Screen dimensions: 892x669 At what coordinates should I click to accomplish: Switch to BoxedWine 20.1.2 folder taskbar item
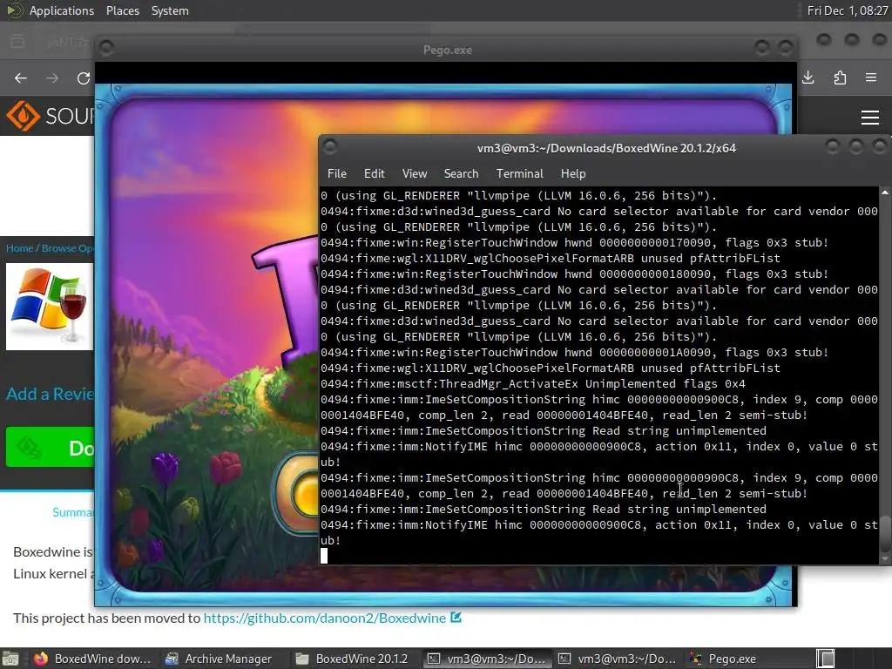pyautogui.click(x=353, y=659)
